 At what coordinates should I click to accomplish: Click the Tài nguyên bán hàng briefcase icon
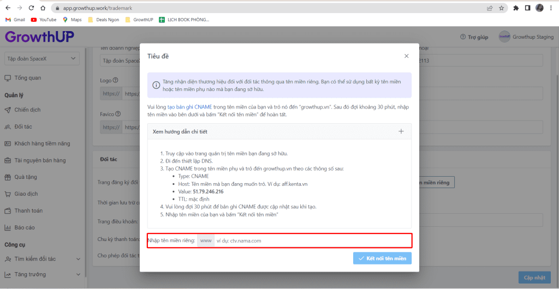(x=8, y=160)
